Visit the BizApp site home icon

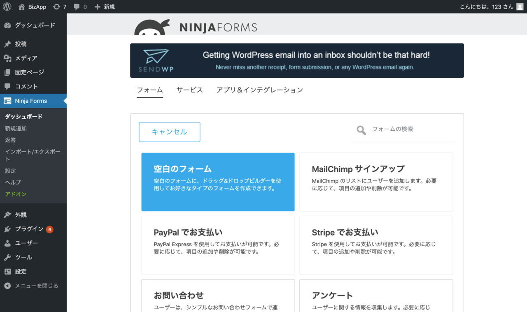click(x=22, y=7)
